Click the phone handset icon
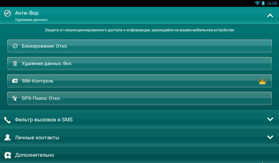This screenshot has height=163, width=279. click(7, 120)
